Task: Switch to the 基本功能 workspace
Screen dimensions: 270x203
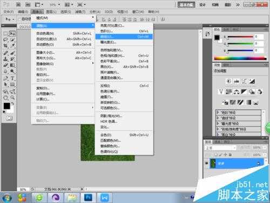Action: (x=186, y=5)
